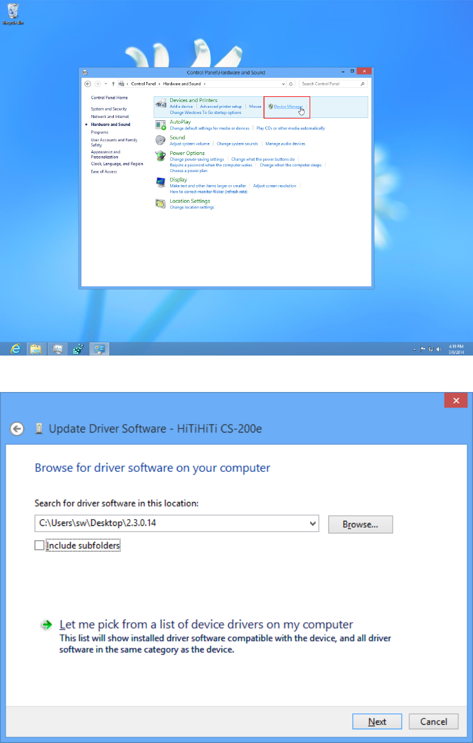The height and width of the screenshot is (743, 473).
Task: Go back in the Control Panel window
Action: (88, 84)
